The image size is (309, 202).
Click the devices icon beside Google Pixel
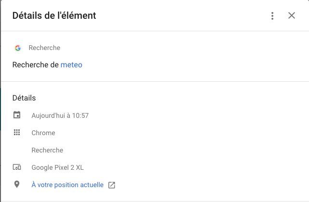coord(17,167)
